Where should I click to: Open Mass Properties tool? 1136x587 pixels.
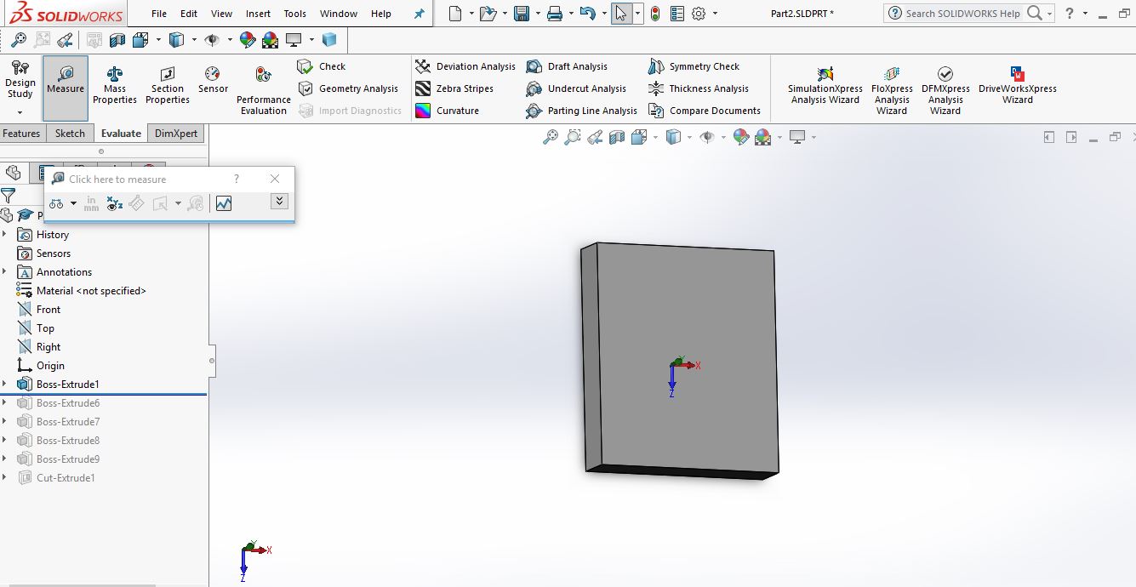click(115, 87)
